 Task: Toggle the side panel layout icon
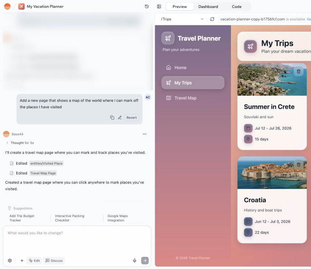tap(159, 6)
